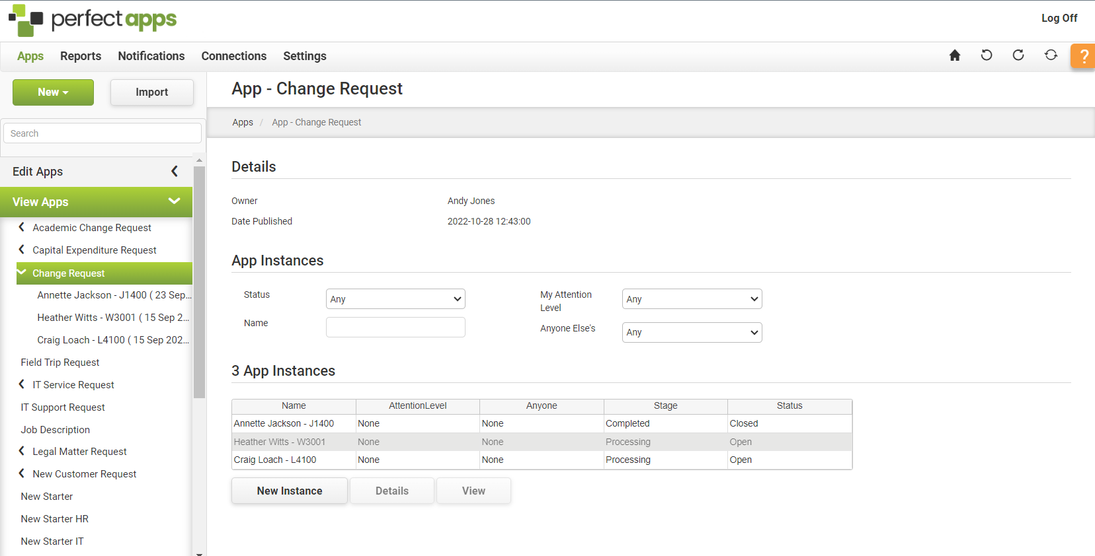This screenshot has width=1095, height=556.
Task: Focus the Name filter input field
Action: coord(395,327)
